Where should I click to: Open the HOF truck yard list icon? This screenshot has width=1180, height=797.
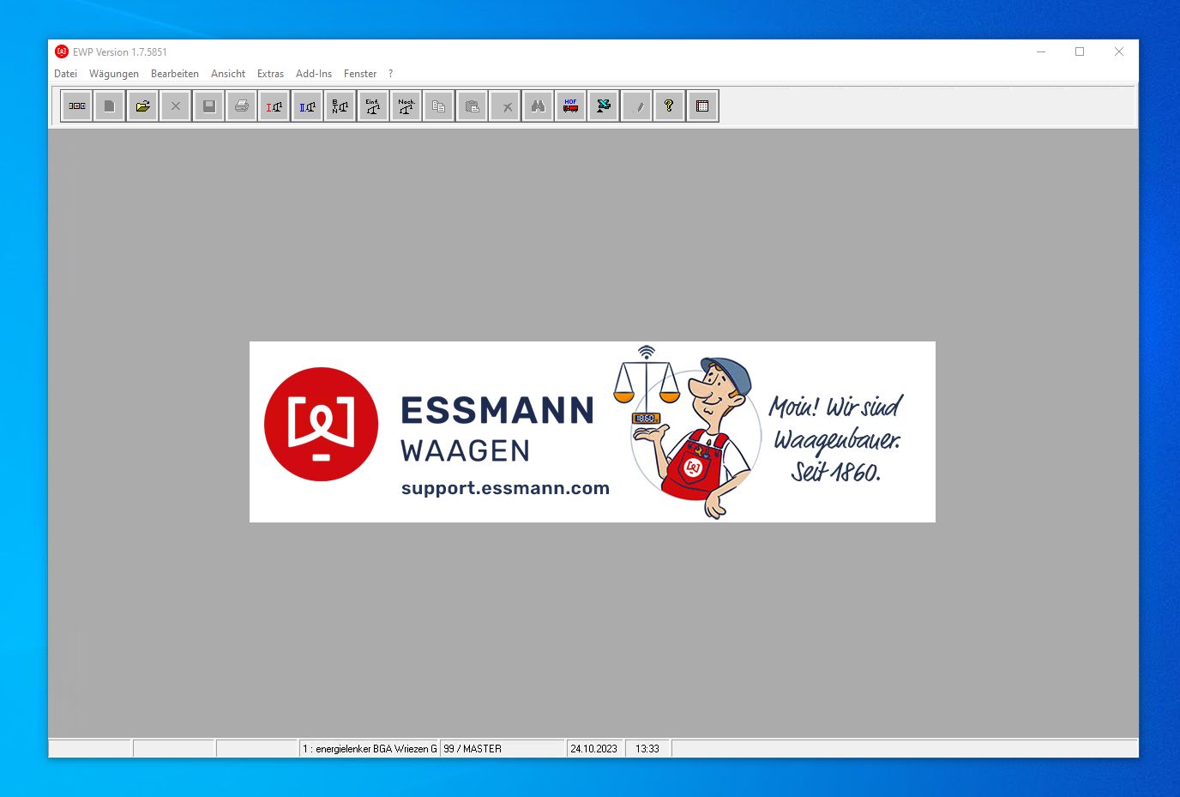click(570, 106)
